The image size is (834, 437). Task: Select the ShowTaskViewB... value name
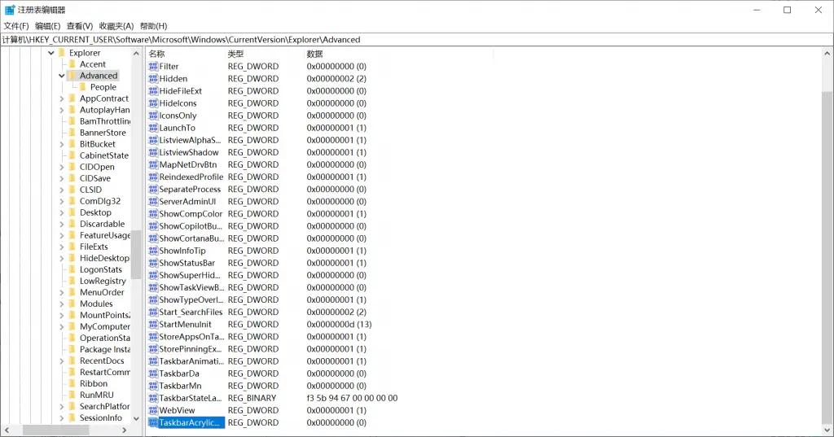(191, 287)
